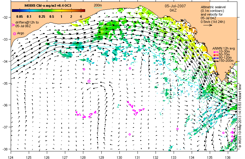The width and height of the screenshot is (245, 159).
Task: Click the black 150-200m ANMN arrow symbol
Action: point(216,61)
